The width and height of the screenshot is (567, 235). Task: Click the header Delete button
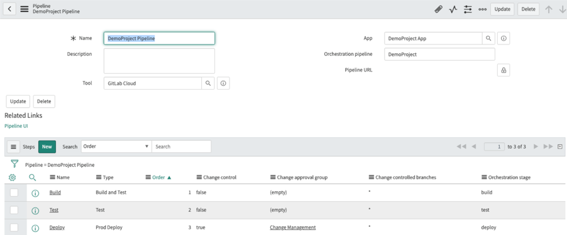click(x=528, y=9)
